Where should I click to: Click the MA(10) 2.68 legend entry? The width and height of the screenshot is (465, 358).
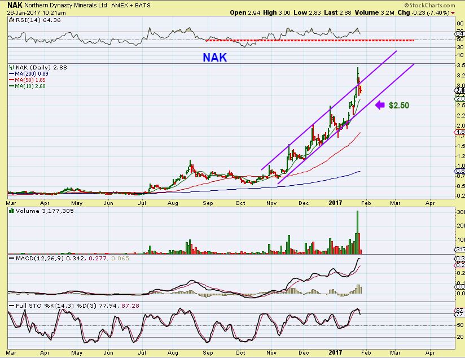(x=30, y=86)
